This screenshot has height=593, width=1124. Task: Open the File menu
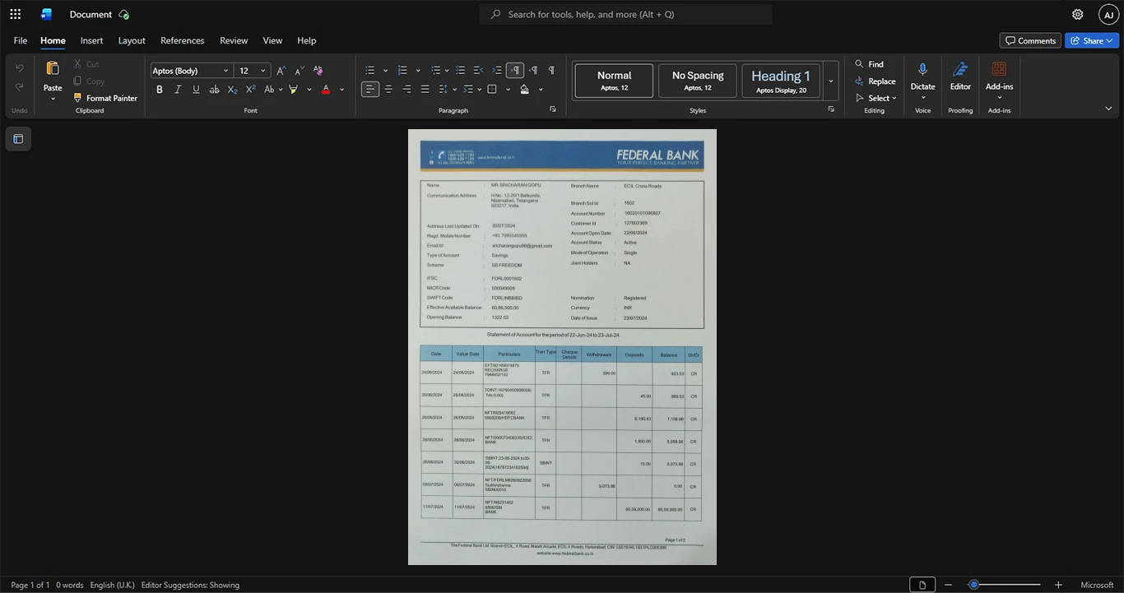coord(21,40)
